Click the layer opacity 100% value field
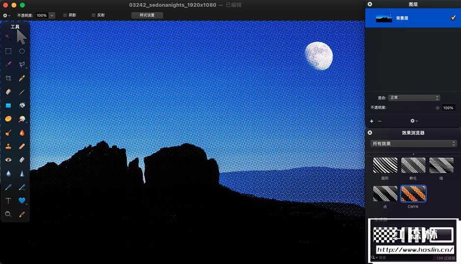This screenshot has width=461, height=264. (448, 108)
